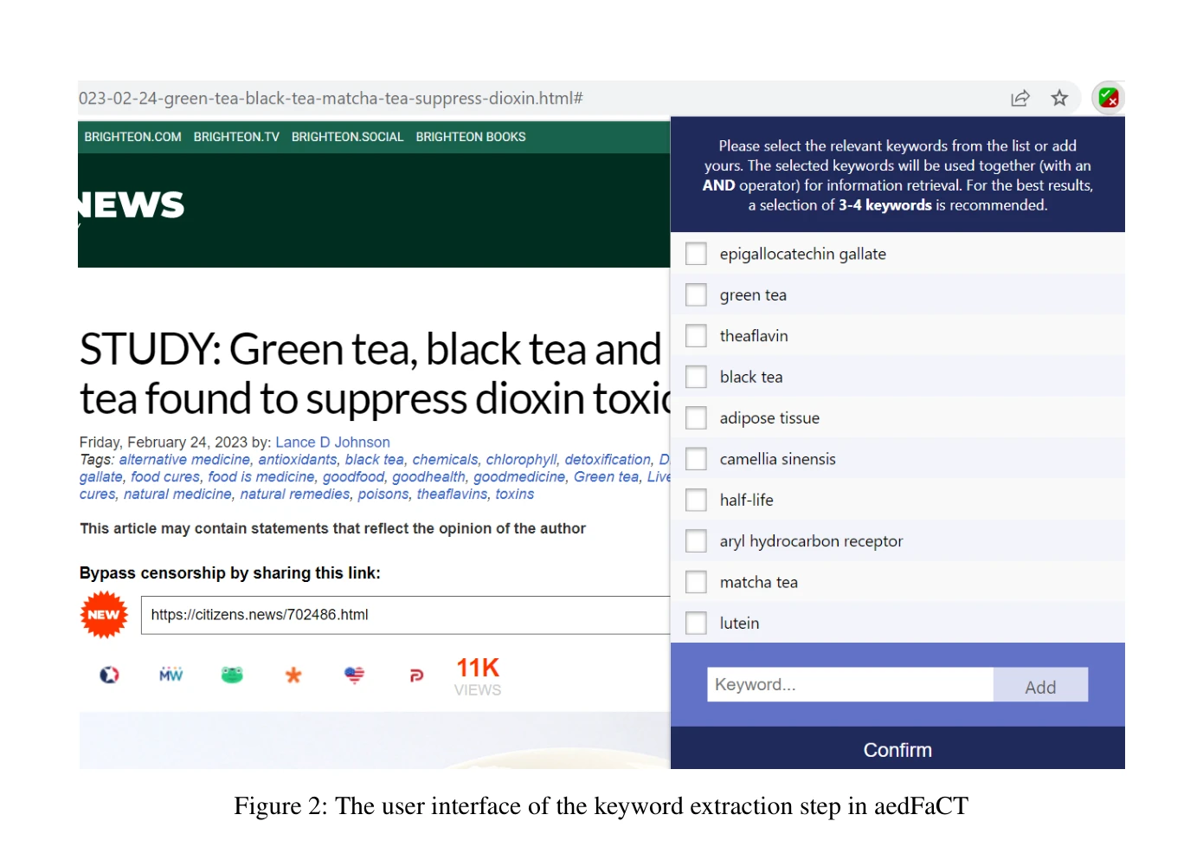The width and height of the screenshot is (1203, 847).
Task: Click the citizens.news share link field
Action: point(406,615)
